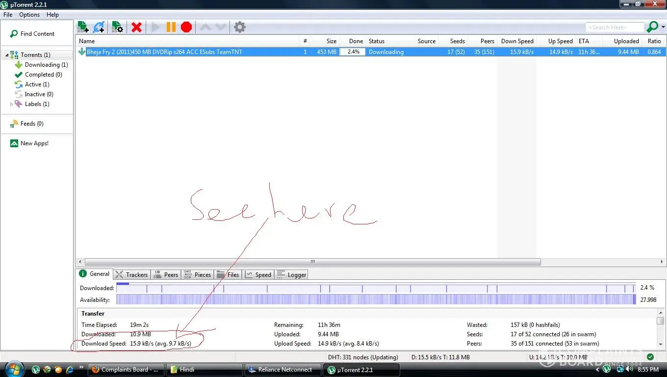Viewport: 667px width, 377px height.
Task: Remove the torrent with the red X
Action: point(136,27)
